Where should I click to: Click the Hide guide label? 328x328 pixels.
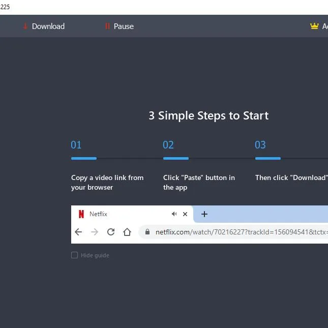pyautogui.click(x=95, y=255)
